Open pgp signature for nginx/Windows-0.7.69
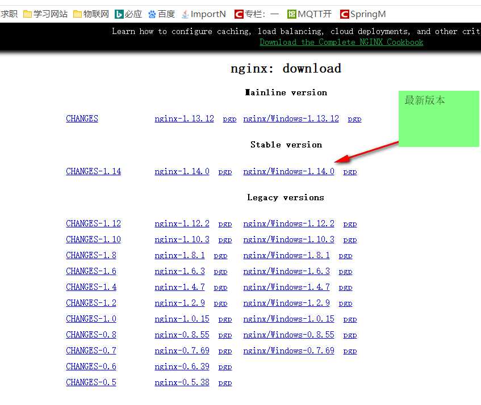The image size is (481, 405). 350,351
